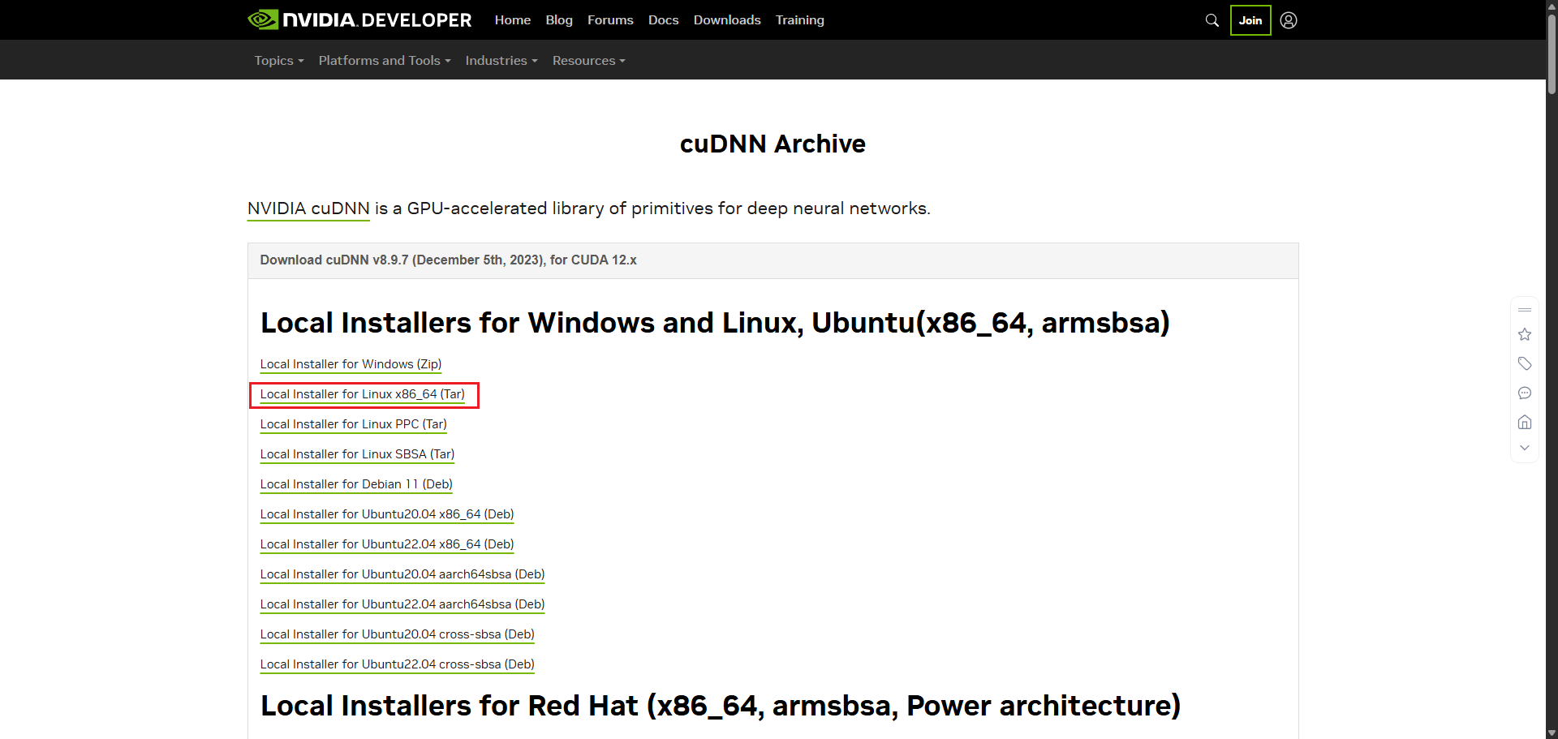The height and width of the screenshot is (739, 1558).
Task: Download Ubuntu20.04 x86_64 (Deb) installer
Action: pos(387,514)
